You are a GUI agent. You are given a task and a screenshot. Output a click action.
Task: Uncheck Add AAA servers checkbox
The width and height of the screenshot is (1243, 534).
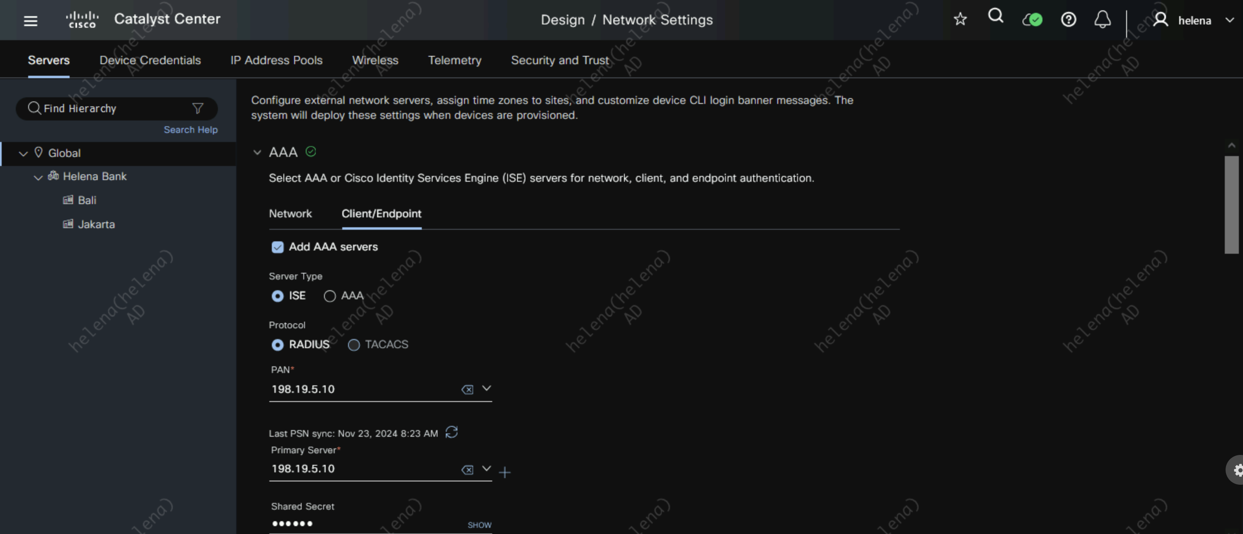(x=278, y=247)
